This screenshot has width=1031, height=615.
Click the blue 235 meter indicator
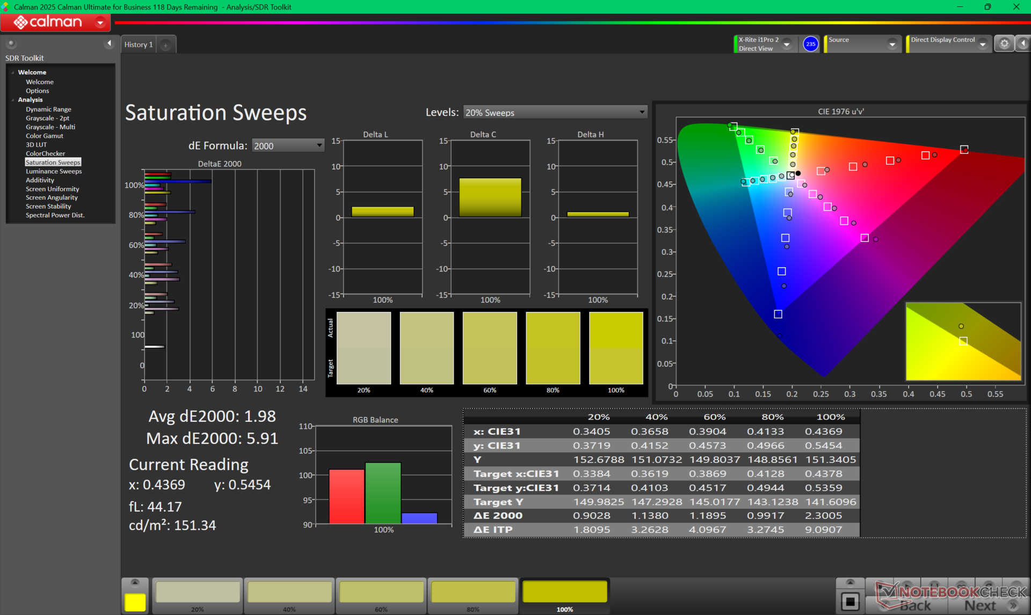[x=810, y=44]
